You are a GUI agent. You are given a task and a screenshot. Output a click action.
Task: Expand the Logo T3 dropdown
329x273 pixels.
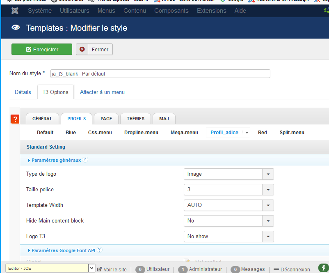click(x=268, y=236)
